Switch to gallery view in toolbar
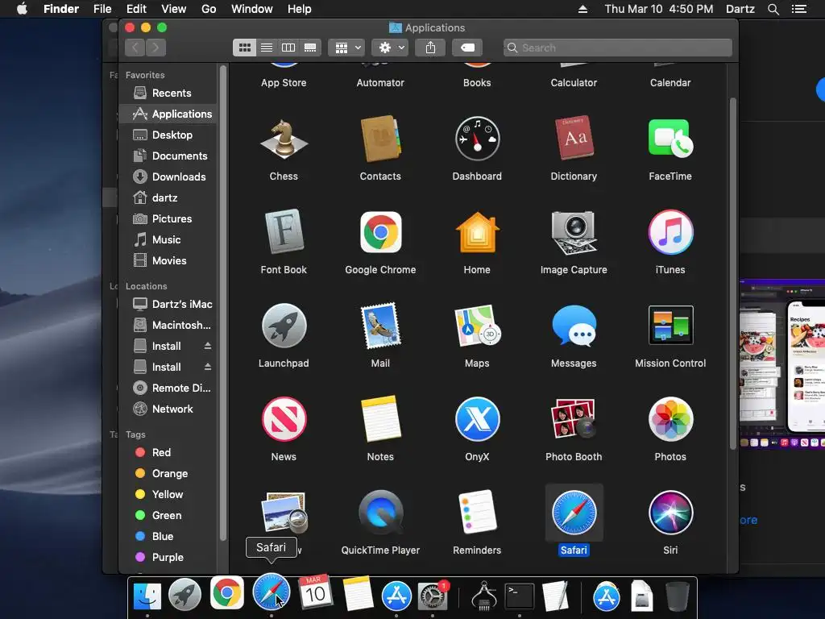This screenshot has height=619, width=825. click(310, 48)
